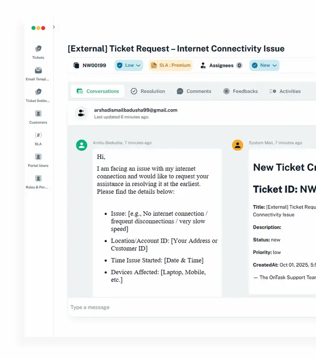The height and width of the screenshot is (358, 316).
Task: Open the Feedbacks tab
Action: click(240, 91)
